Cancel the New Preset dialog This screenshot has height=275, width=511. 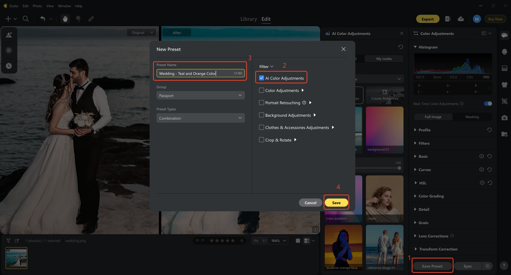tap(310, 203)
